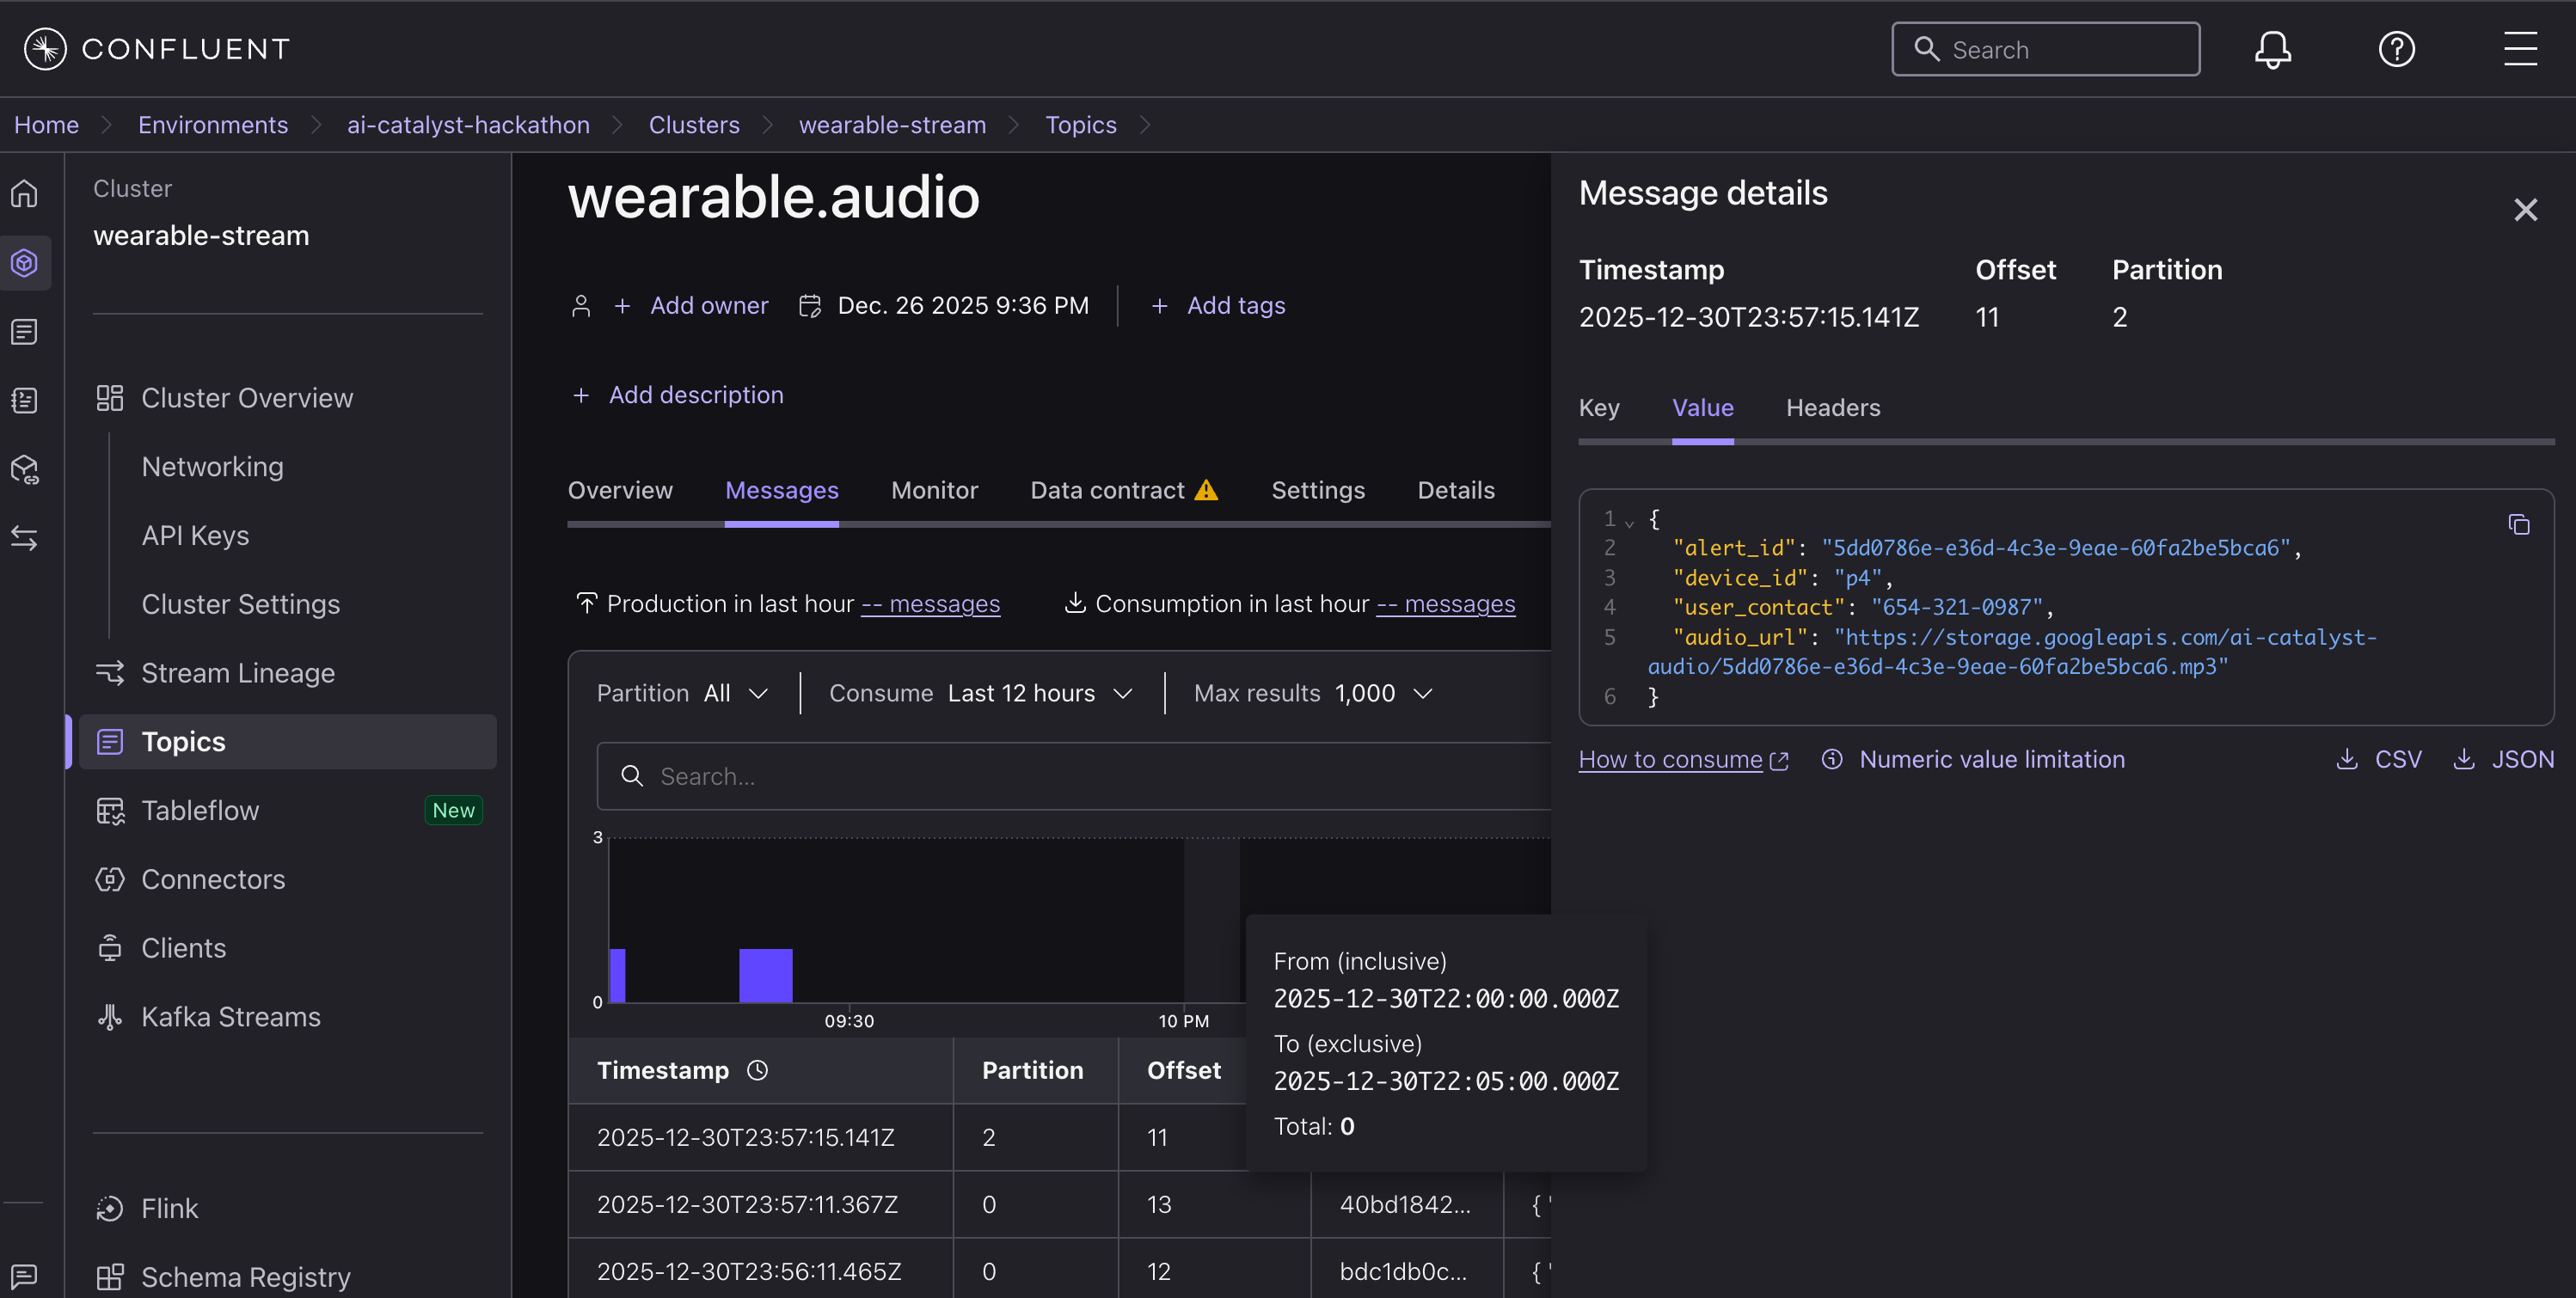Viewport: 2576px width, 1298px height.
Task: Open the Max results 1,000 dropdown
Action: [1313, 693]
